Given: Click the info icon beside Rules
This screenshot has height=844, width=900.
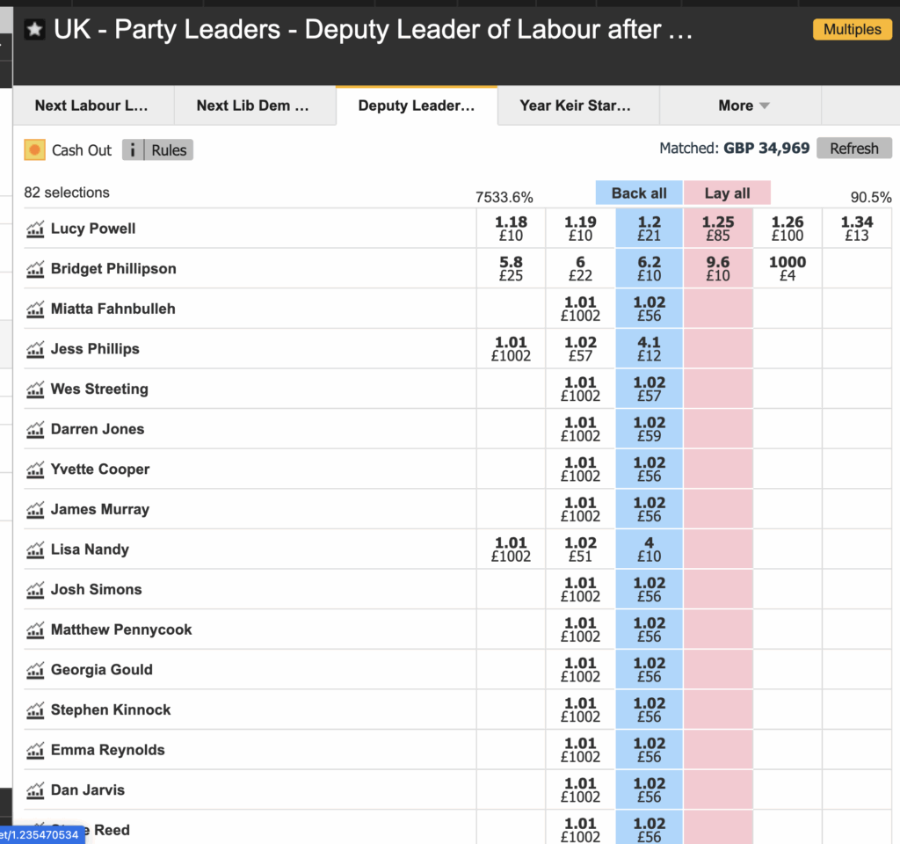Looking at the screenshot, I should [x=132, y=150].
